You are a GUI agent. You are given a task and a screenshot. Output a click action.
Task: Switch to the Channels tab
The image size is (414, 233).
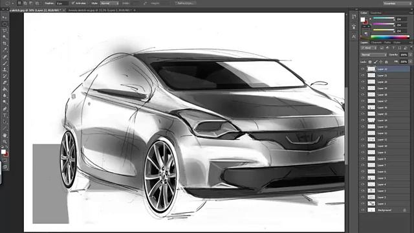pos(376,42)
